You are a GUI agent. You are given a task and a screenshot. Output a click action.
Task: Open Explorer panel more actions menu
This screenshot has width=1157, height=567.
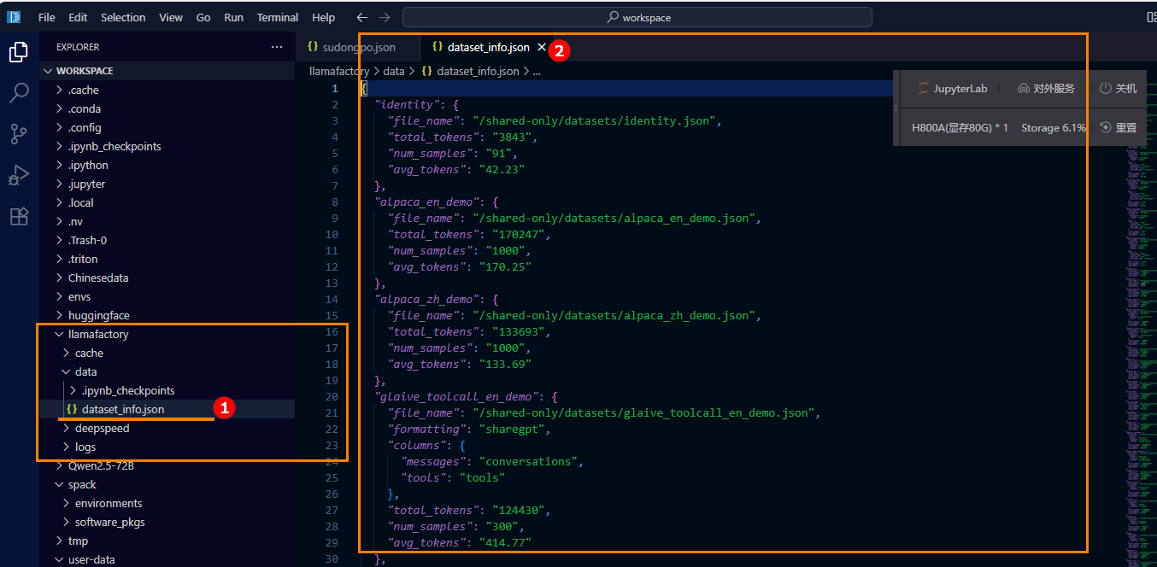click(276, 47)
